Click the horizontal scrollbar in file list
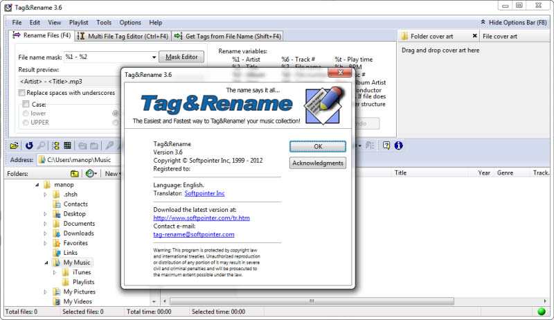 312,301
